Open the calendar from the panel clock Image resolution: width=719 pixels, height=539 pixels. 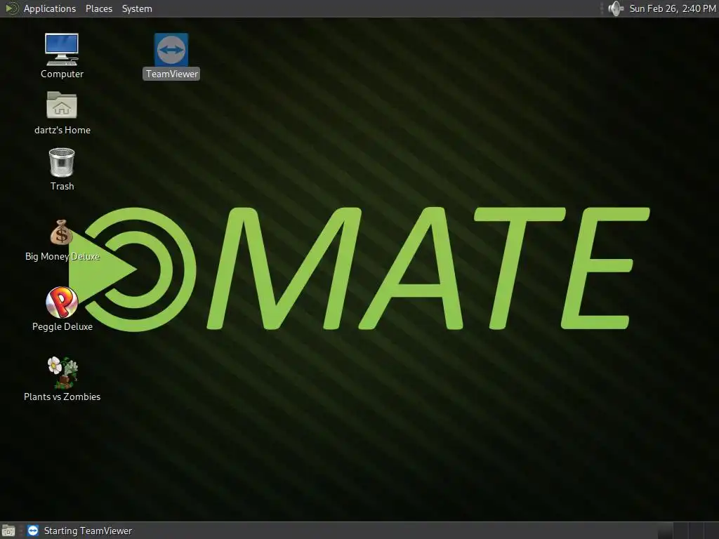click(x=672, y=8)
